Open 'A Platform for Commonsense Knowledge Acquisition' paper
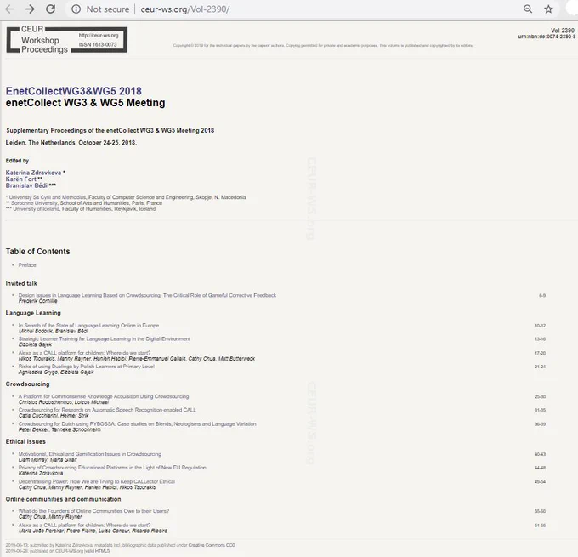This screenshot has width=578, height=557. click(104, 396)
